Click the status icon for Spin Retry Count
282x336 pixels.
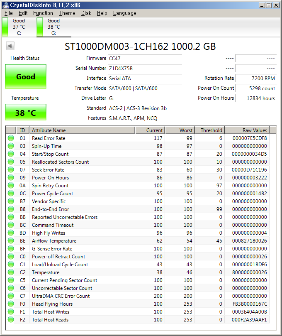click(11, 186)
